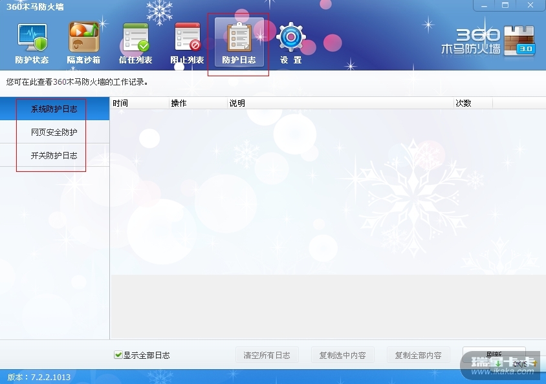Click the 360木马防火墙 3.0 logo
This screenshot has width=546, height=384.
pos(488,41)
